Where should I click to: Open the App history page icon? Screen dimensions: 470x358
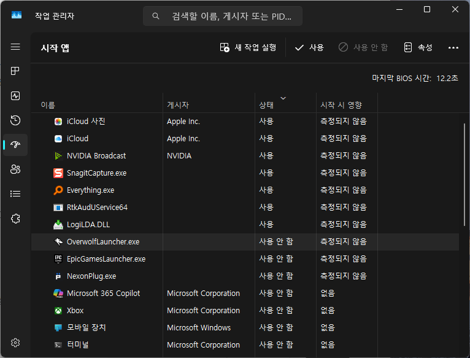point(15,120)
